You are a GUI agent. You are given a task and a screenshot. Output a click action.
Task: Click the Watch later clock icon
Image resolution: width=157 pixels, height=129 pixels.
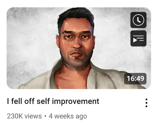coord(138,20)
